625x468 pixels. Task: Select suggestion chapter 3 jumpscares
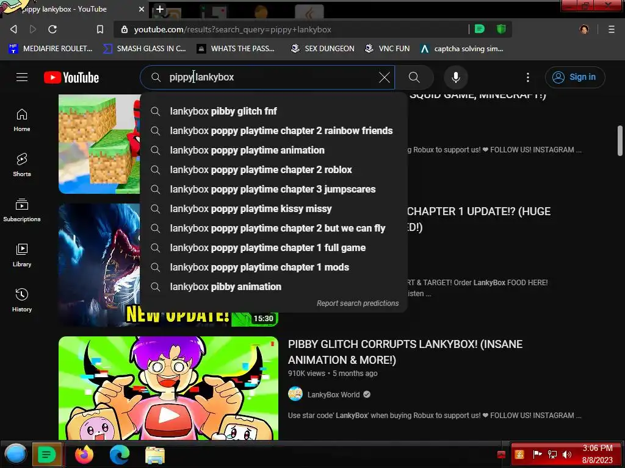point(273,189)
